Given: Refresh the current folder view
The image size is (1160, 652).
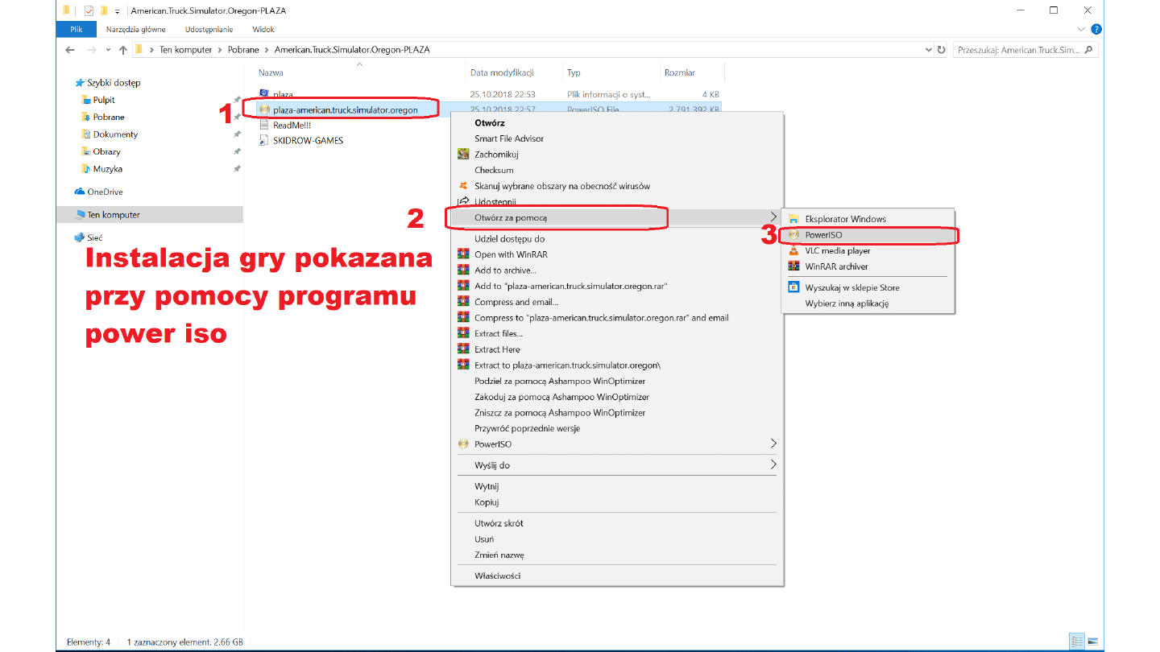Looking at the screenshot, I should [942, 50].
